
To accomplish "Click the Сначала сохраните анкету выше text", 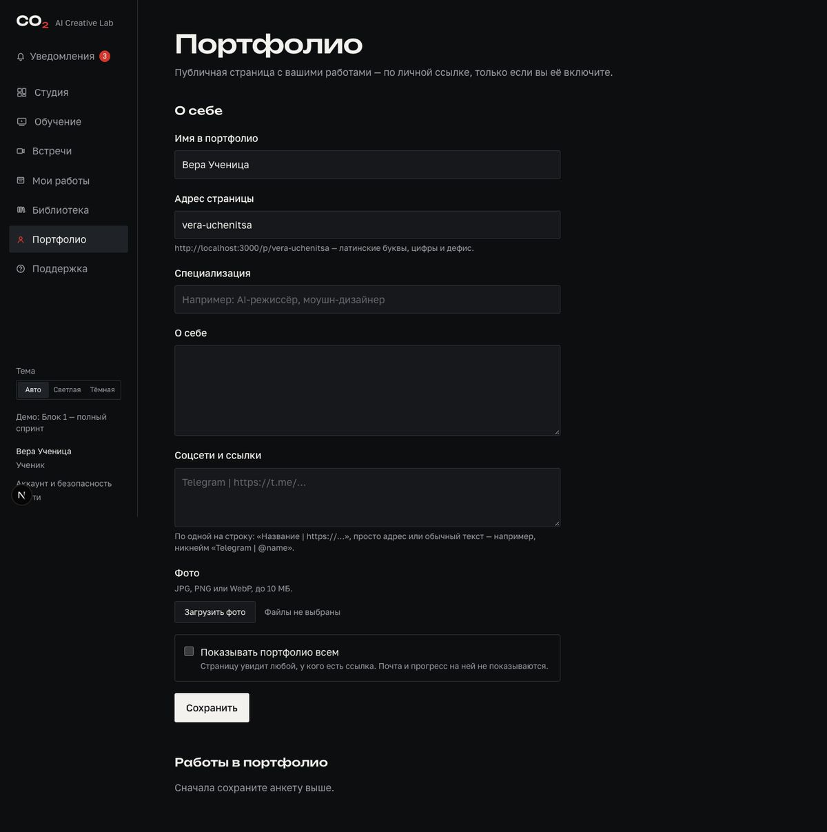I will click(x=254, y=788).
